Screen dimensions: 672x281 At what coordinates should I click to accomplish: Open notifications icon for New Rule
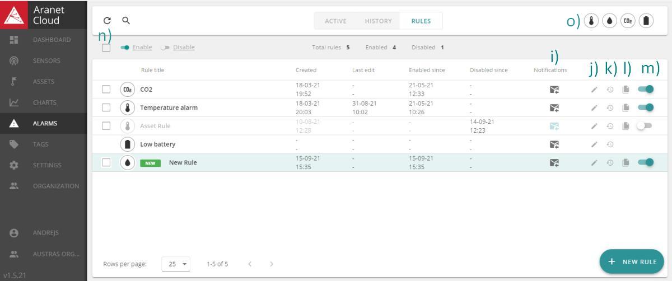click(x=554, y=162)
